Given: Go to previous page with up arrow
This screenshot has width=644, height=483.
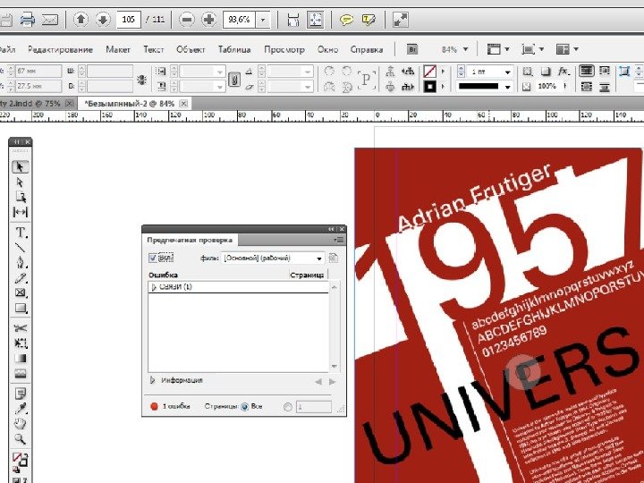Looking at the screenshot, I should pyautogui.click(x=80, y=20).
